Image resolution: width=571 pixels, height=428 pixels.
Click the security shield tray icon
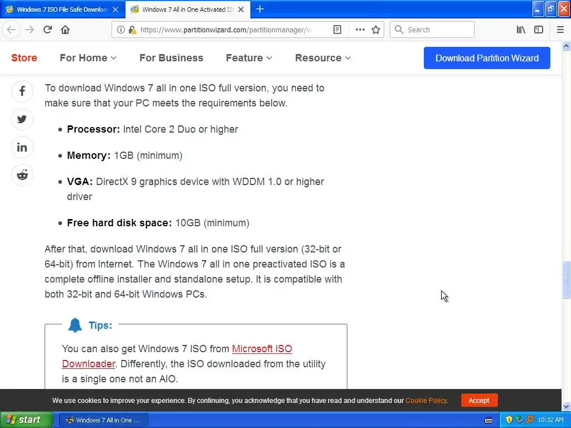coord(509,420)
